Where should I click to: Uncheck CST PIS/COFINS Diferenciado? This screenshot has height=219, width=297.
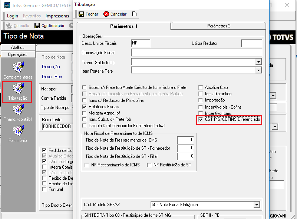click(x=201, y=119)
